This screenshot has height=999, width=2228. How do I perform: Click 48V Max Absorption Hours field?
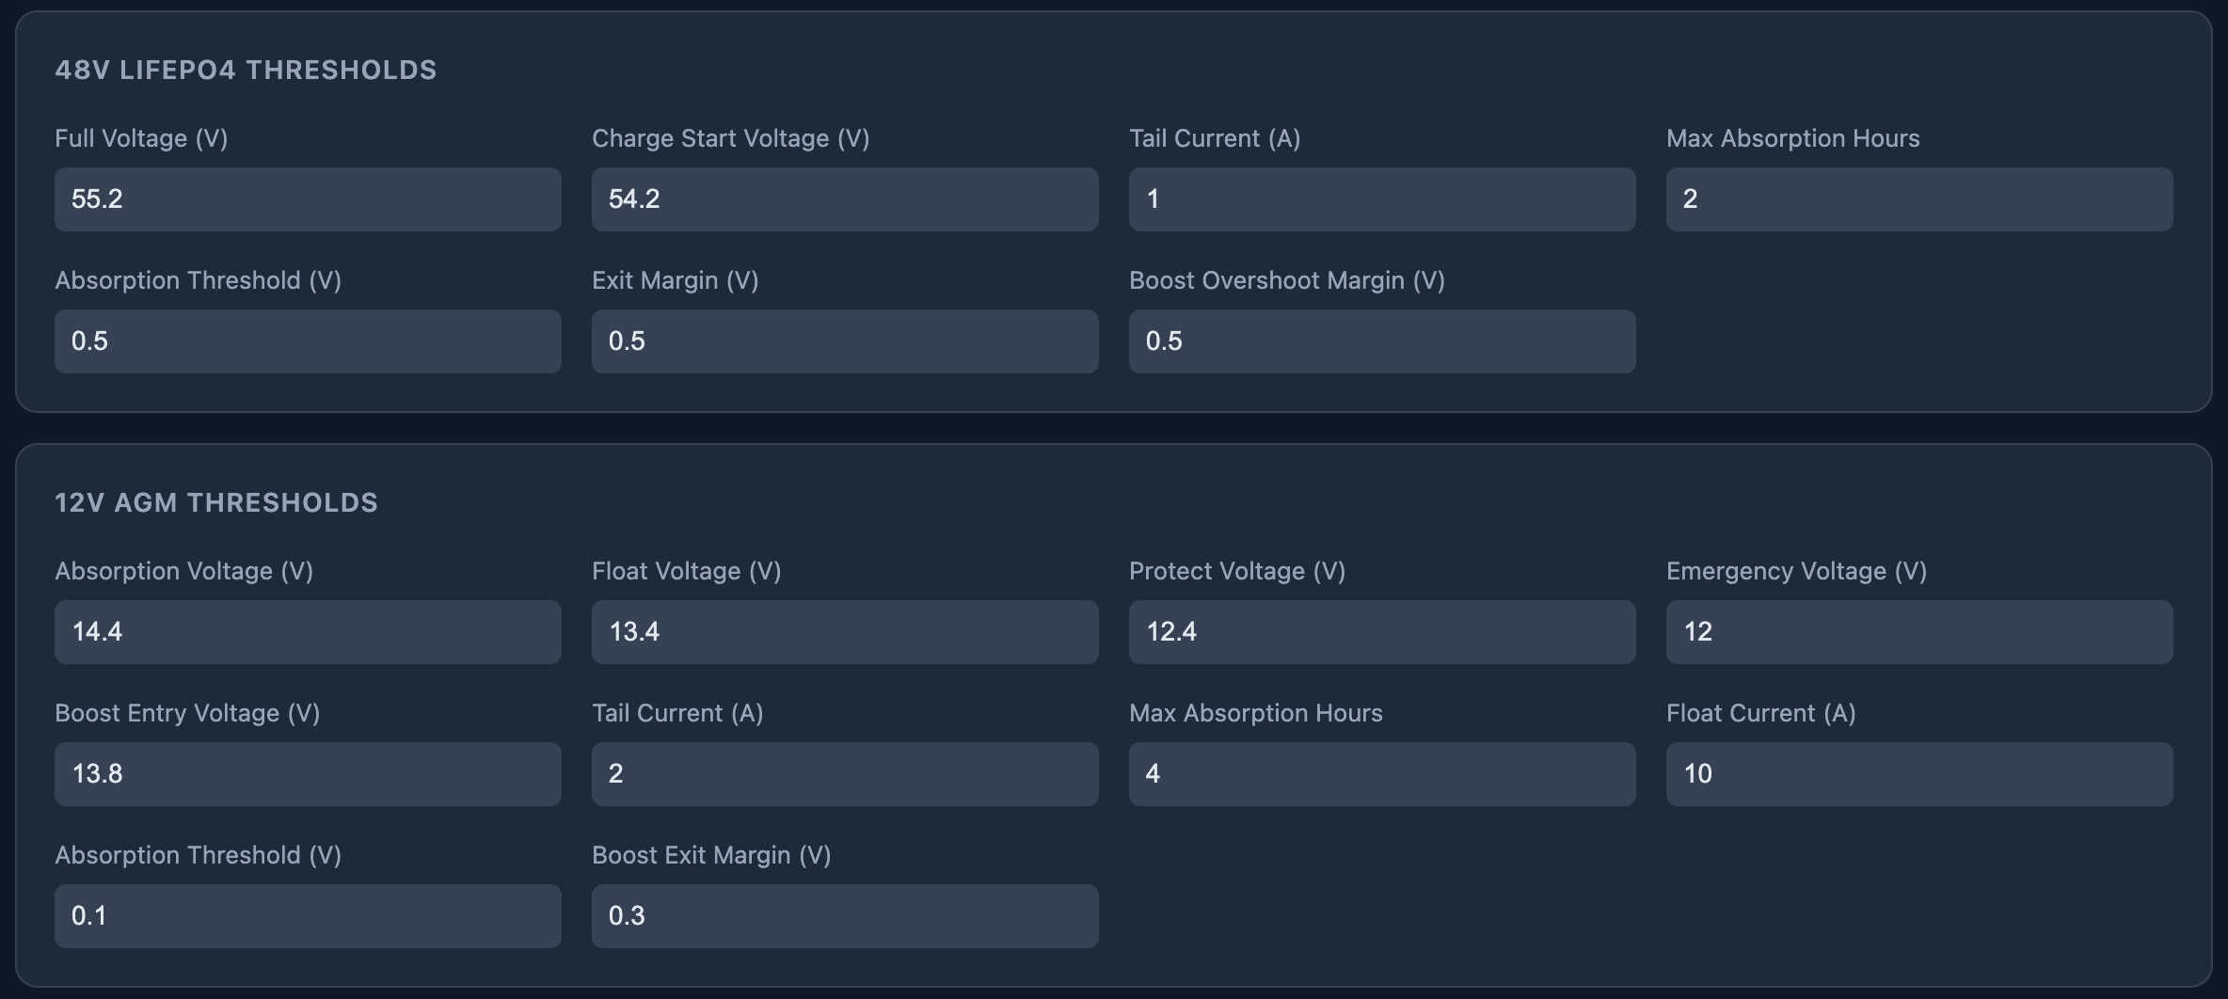pyautogui.click(x=1919, y=199)
